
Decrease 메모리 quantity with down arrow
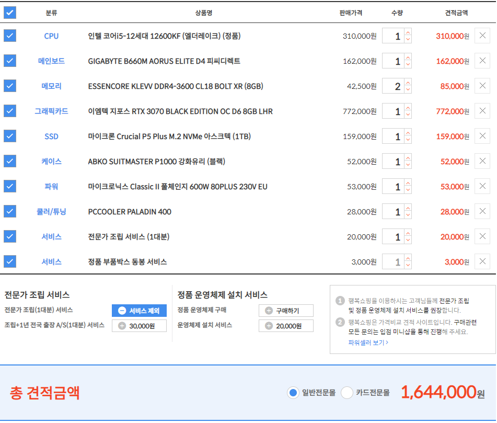coord(408,90)
